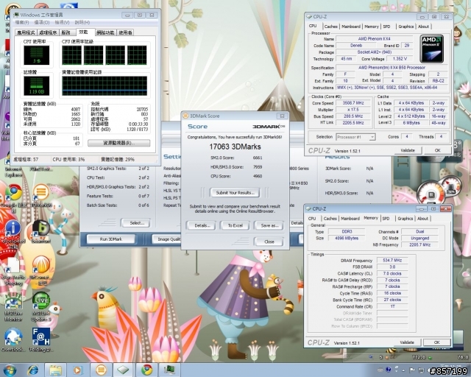Switch to 處理程序 tab in Task Manager

[48, 32]
